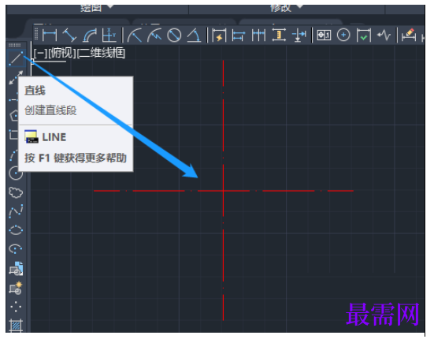Select the Construction Line tool
434x339 pixels.
[16, 77]
